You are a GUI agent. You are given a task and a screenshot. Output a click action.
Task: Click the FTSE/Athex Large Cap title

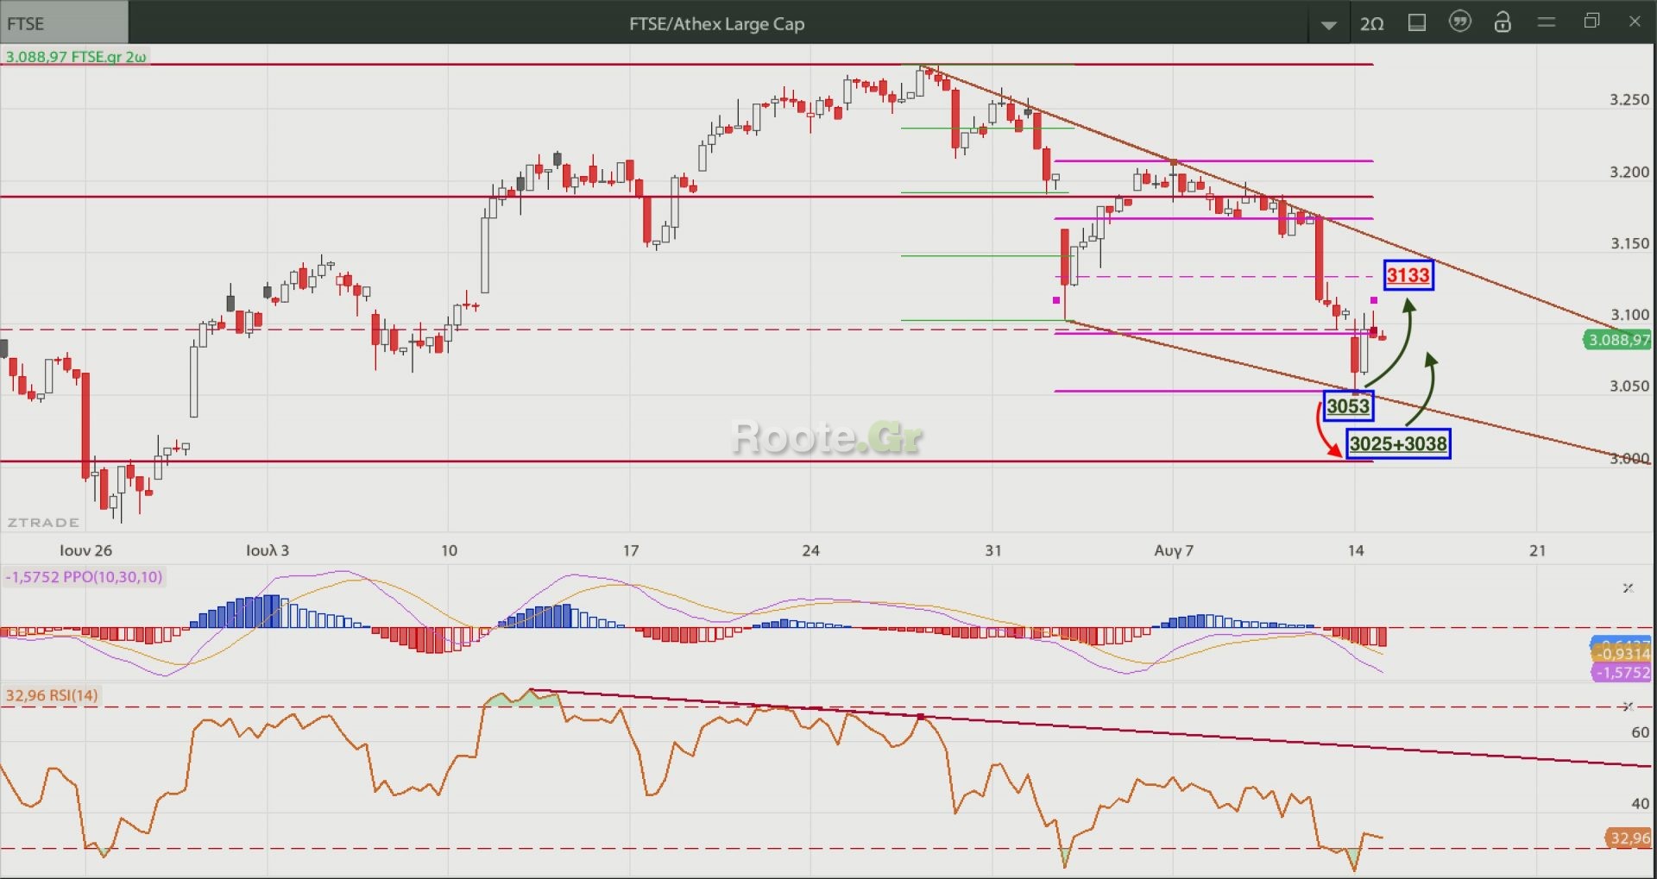pos(716,24)
